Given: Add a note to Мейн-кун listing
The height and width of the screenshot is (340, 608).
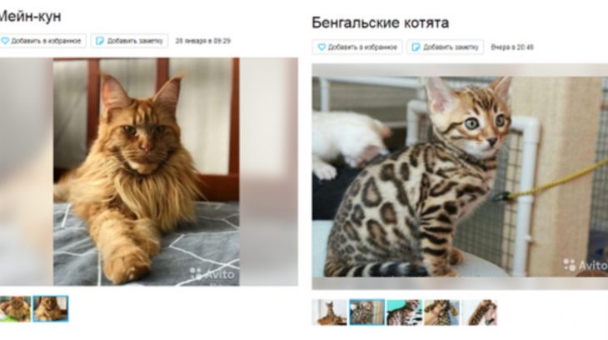Looking at the screenshot, I should [129, 41].
